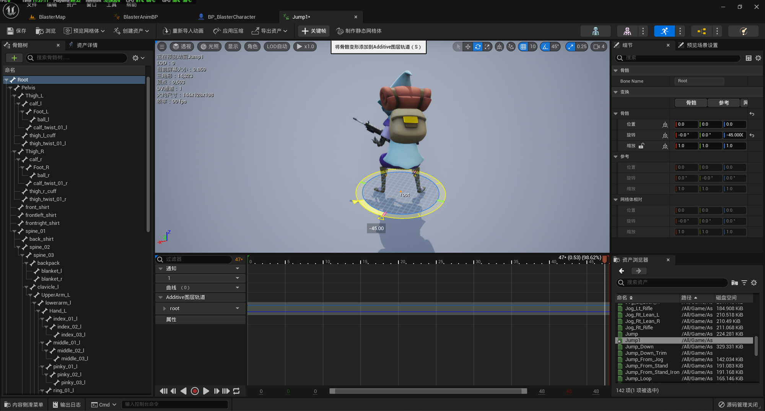This screenshot has height=411, width=765.
Task: Open the playback speed x1.0 menu
Action: click(305, 47)
